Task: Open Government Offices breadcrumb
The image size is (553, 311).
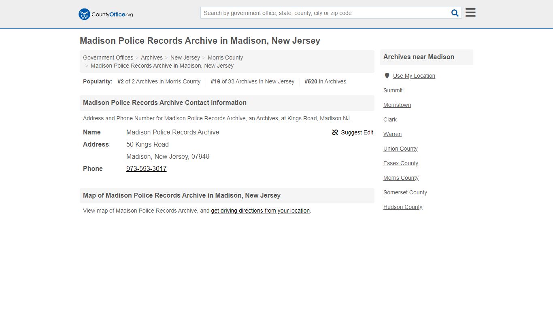Action: click(108, 58)
